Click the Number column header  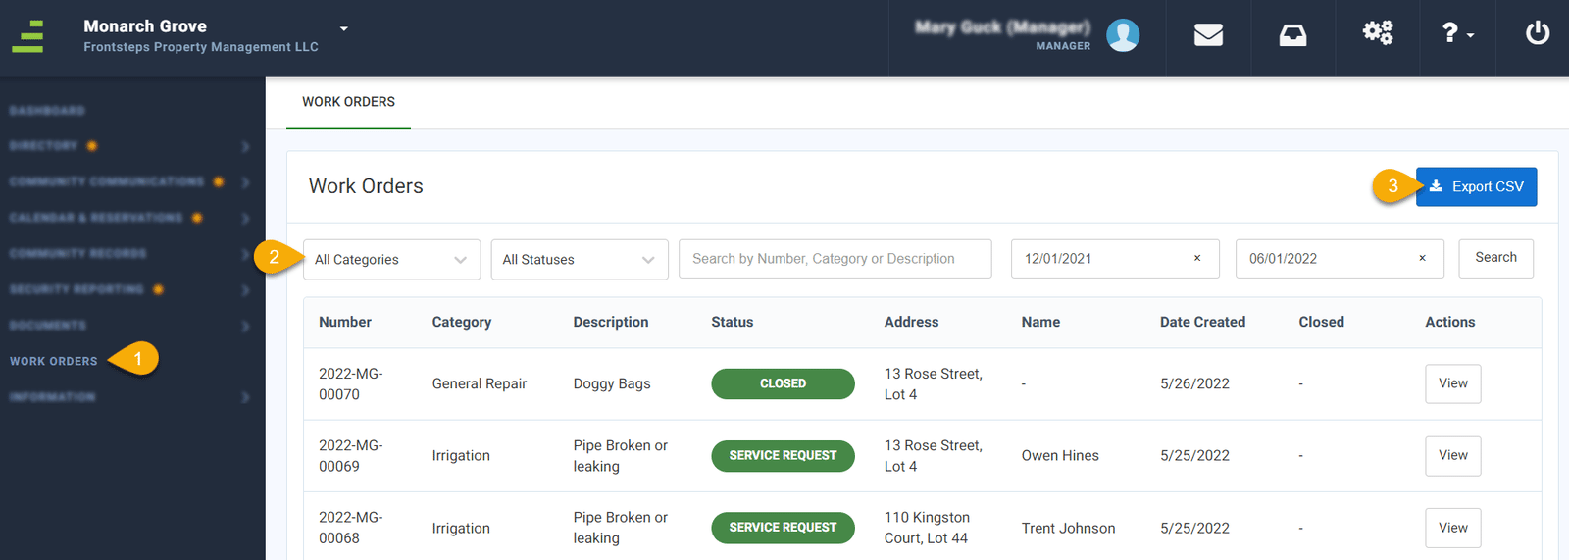(x=345, y=322)
